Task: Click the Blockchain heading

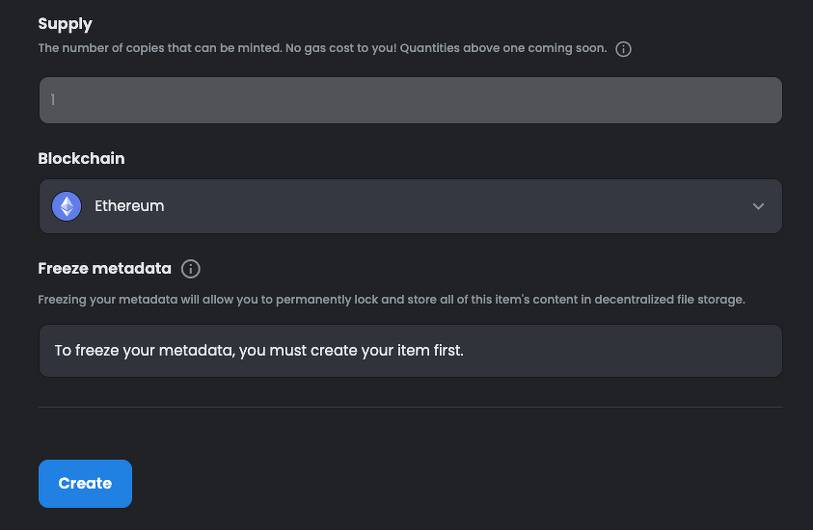Action: click(81, 158)
